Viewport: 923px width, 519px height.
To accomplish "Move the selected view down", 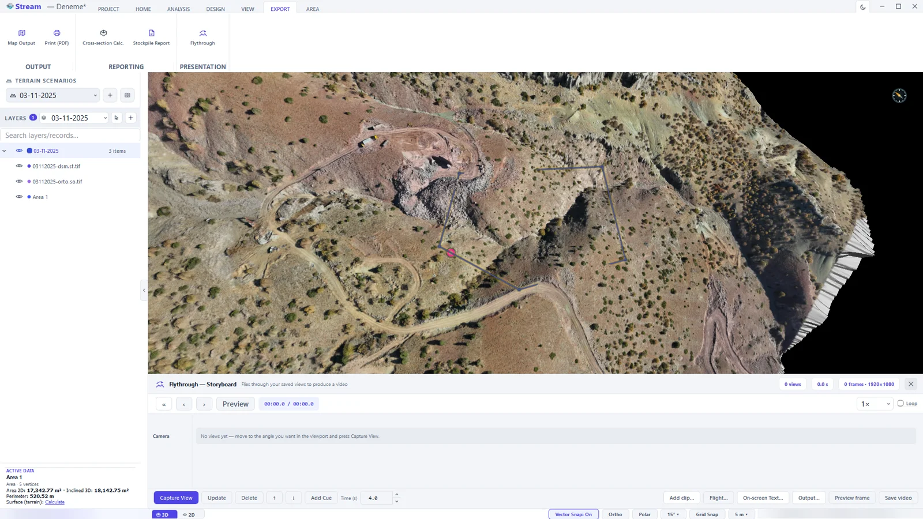I will point(293,498).
